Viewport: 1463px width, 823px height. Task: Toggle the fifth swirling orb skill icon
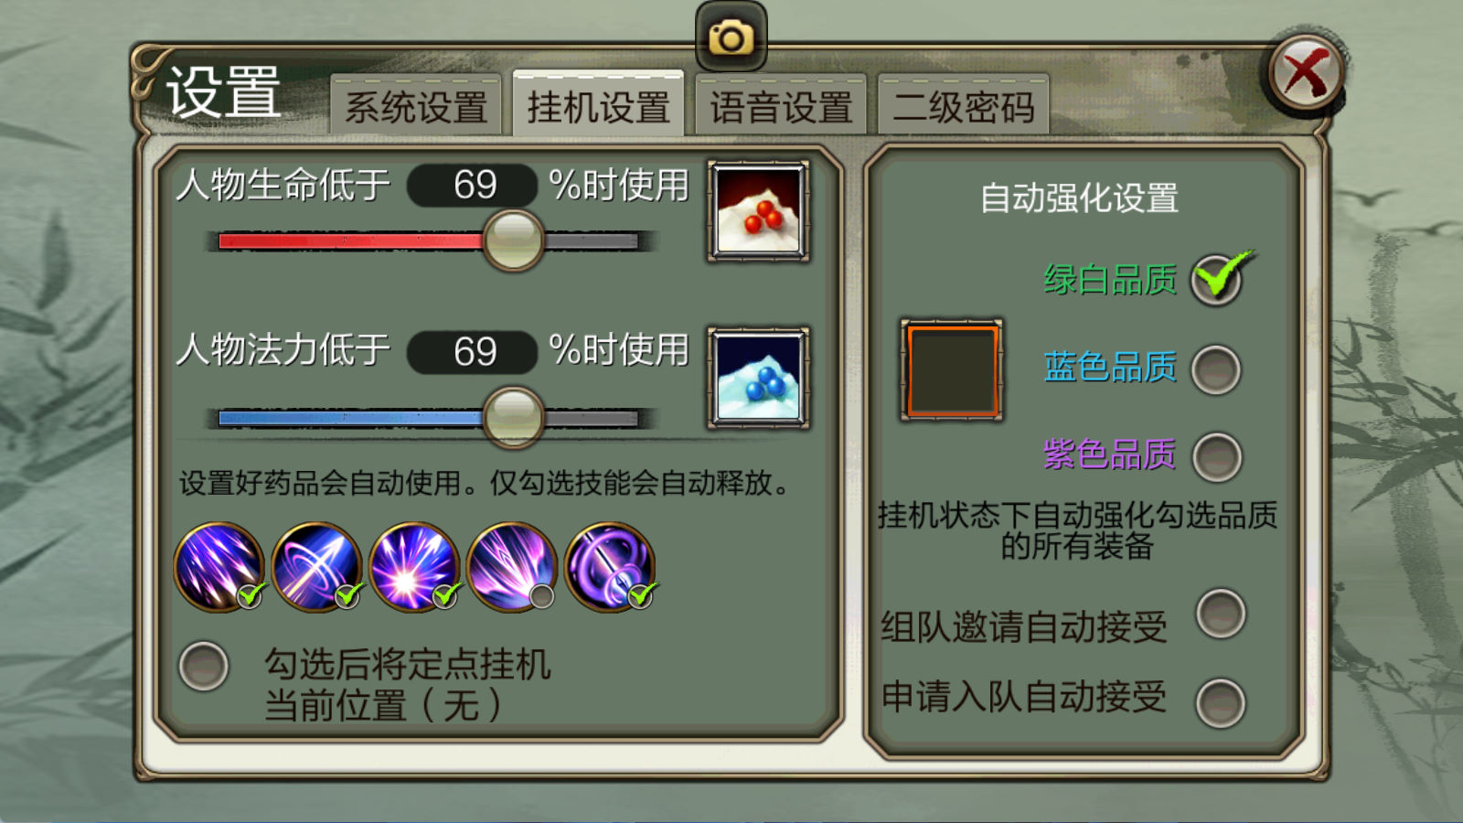[x=610, y=567]
